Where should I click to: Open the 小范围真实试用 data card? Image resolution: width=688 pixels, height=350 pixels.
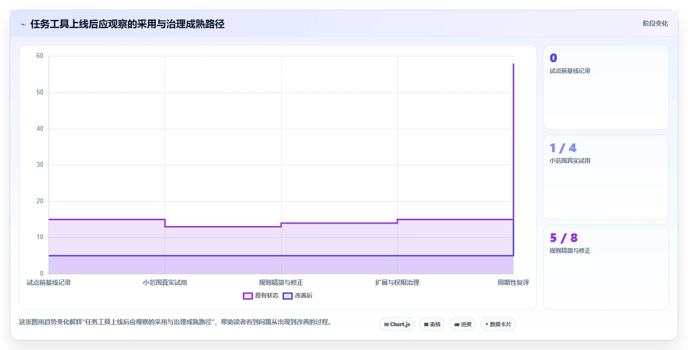click(x=606, y=177)
